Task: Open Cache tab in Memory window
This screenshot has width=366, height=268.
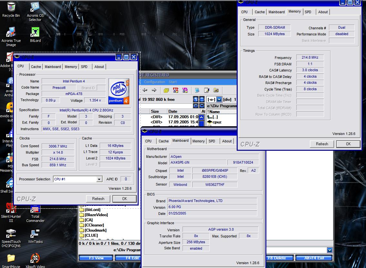Action: click(260, 12)
